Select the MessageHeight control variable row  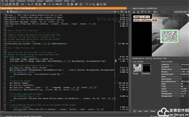click(x=175, y=96)
